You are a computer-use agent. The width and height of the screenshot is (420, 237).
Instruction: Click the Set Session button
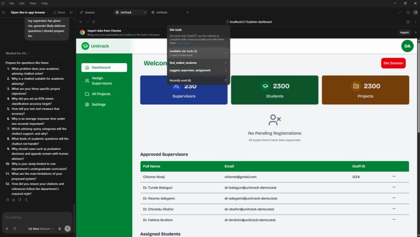393,63
